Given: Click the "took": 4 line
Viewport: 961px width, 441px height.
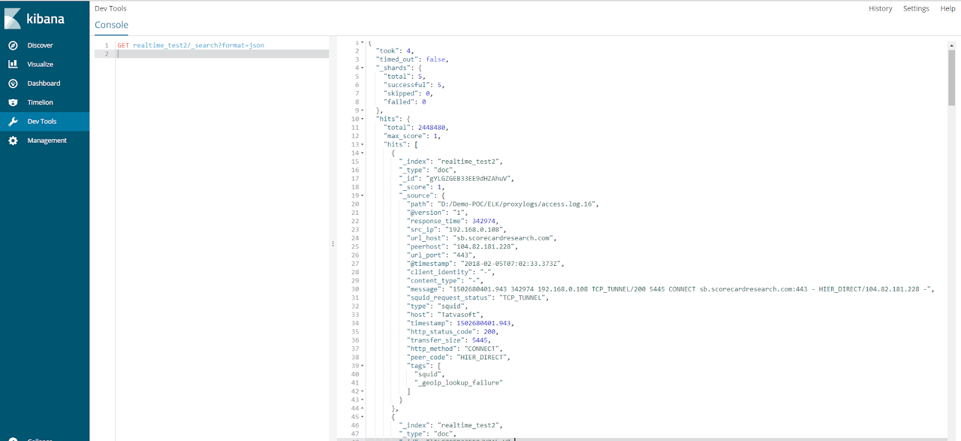Looking at the screenshot, I should tap(395, 51).
